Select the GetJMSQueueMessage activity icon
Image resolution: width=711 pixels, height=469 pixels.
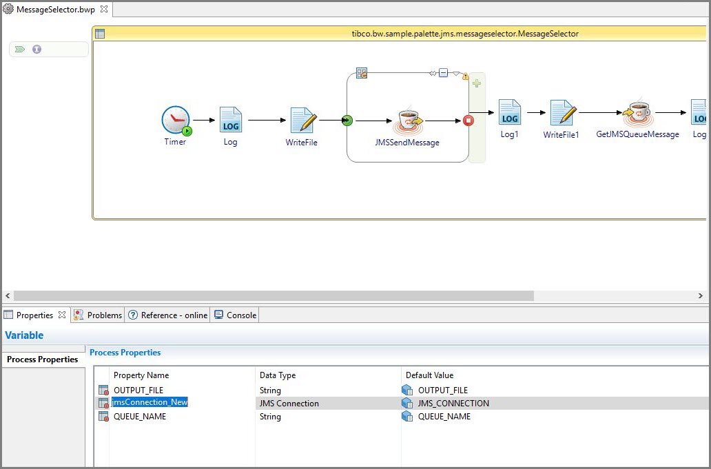pyautogui.click(x=637, y=112)
